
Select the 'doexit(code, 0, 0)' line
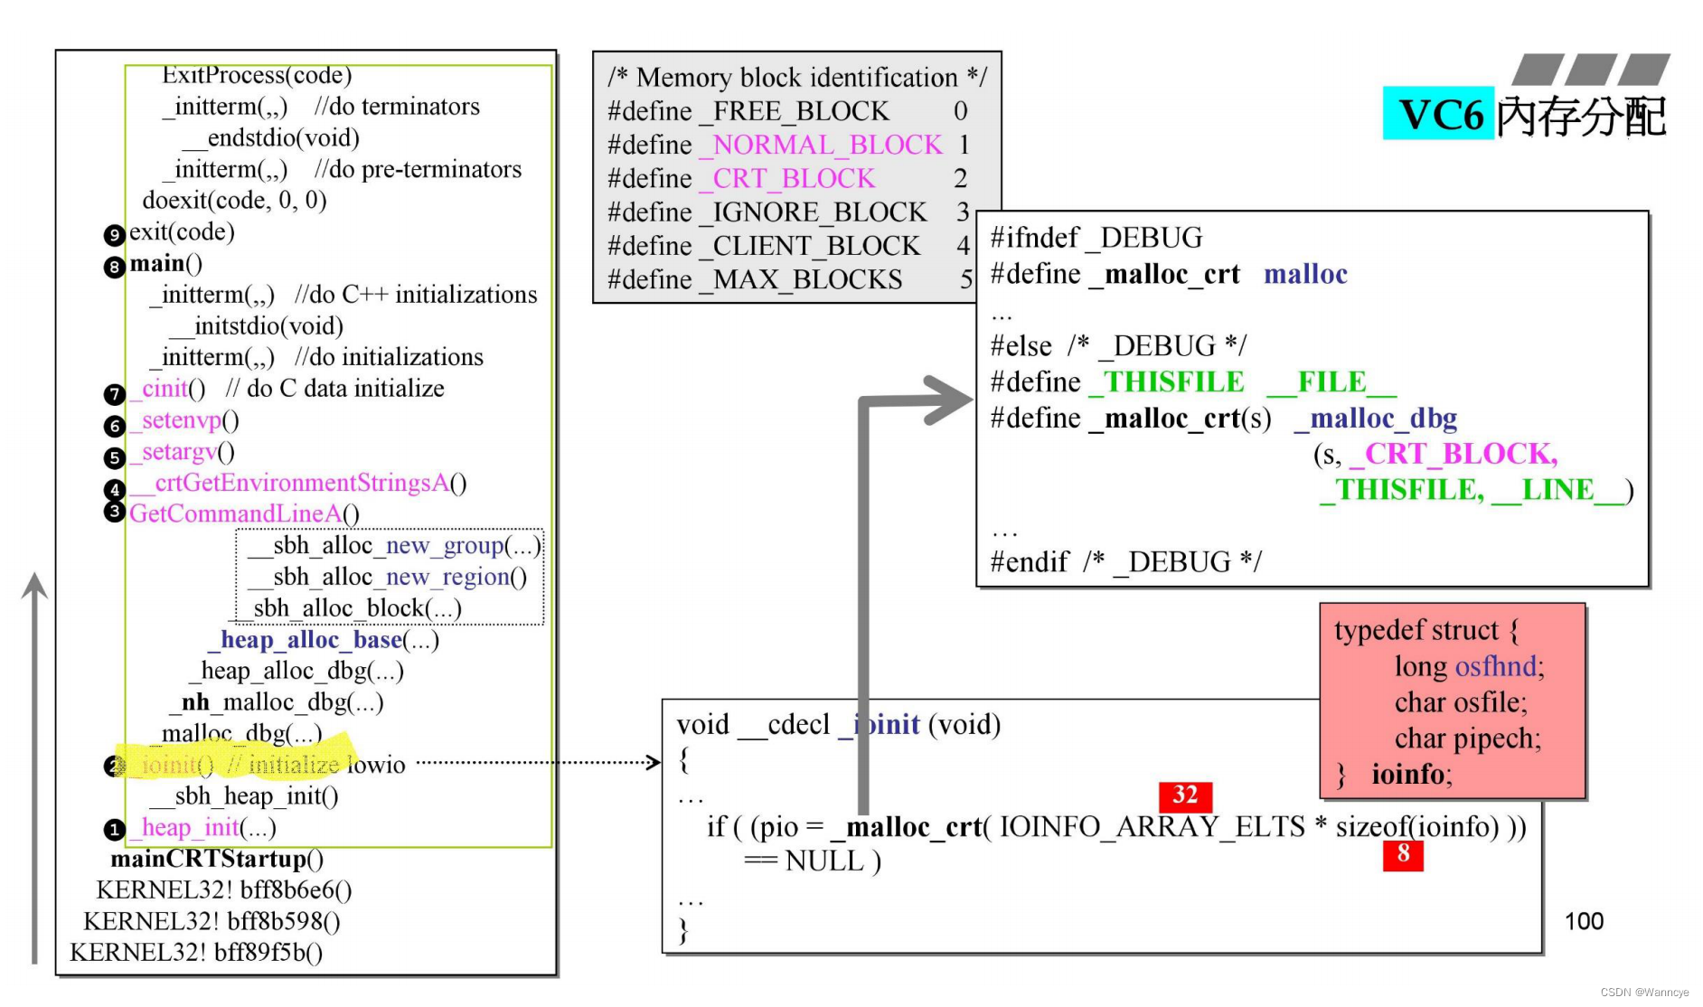coord(235,200)
